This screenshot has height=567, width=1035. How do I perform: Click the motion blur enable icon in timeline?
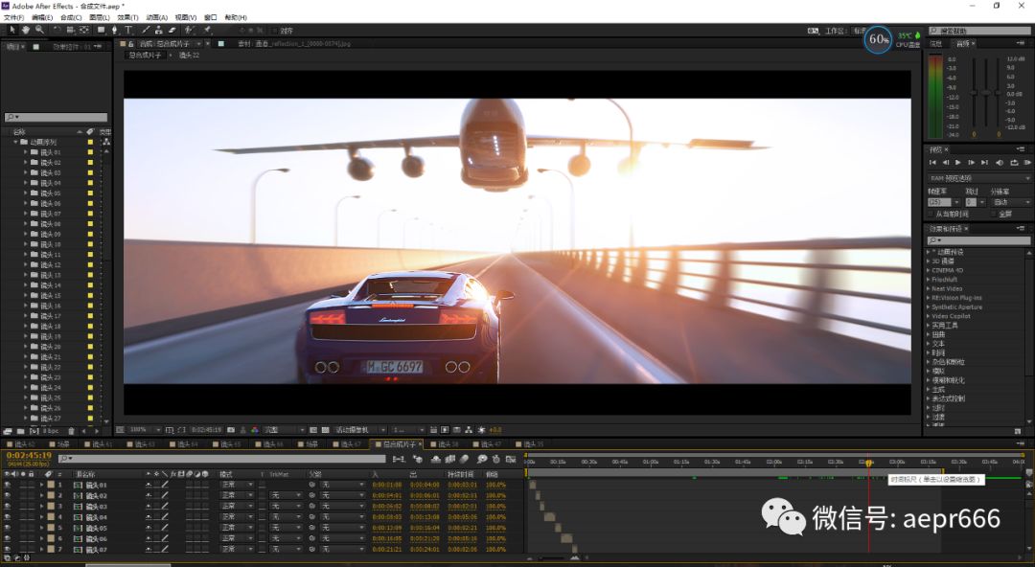click(x=464, y=459)
